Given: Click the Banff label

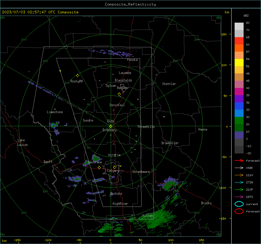Looking at the screenshot, I should click(48, 162).
